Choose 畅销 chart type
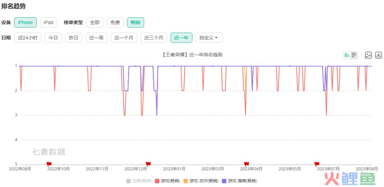Viewport: 384px width, 187px height. tap(135, 22)
